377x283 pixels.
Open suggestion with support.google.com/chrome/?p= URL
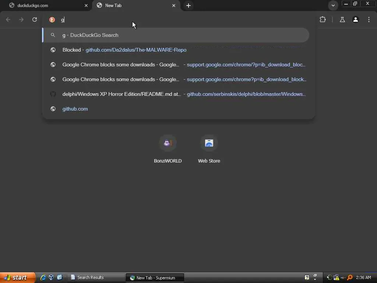click(176, 64)
